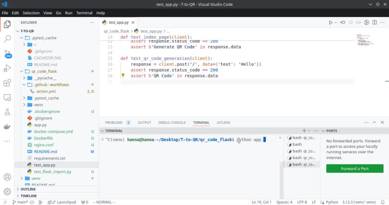
Task: Open the Accounts menu icon
Action: (7, 177)
